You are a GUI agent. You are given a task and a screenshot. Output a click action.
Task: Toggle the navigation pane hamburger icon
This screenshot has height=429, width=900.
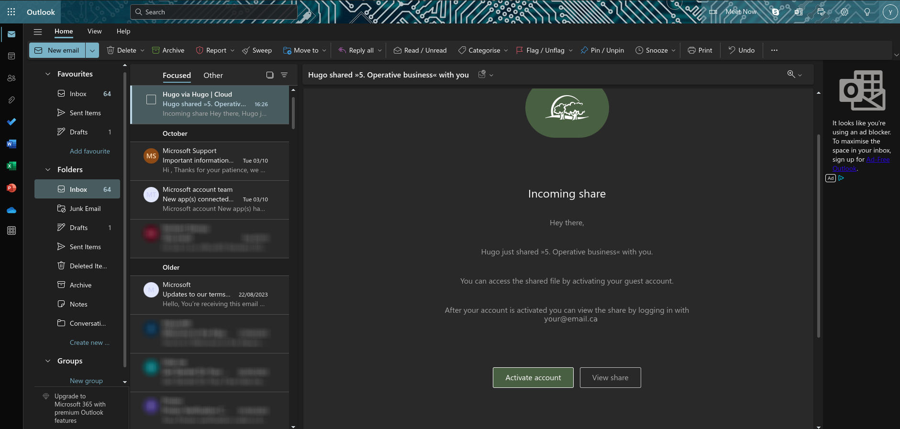tap(38, 32)
